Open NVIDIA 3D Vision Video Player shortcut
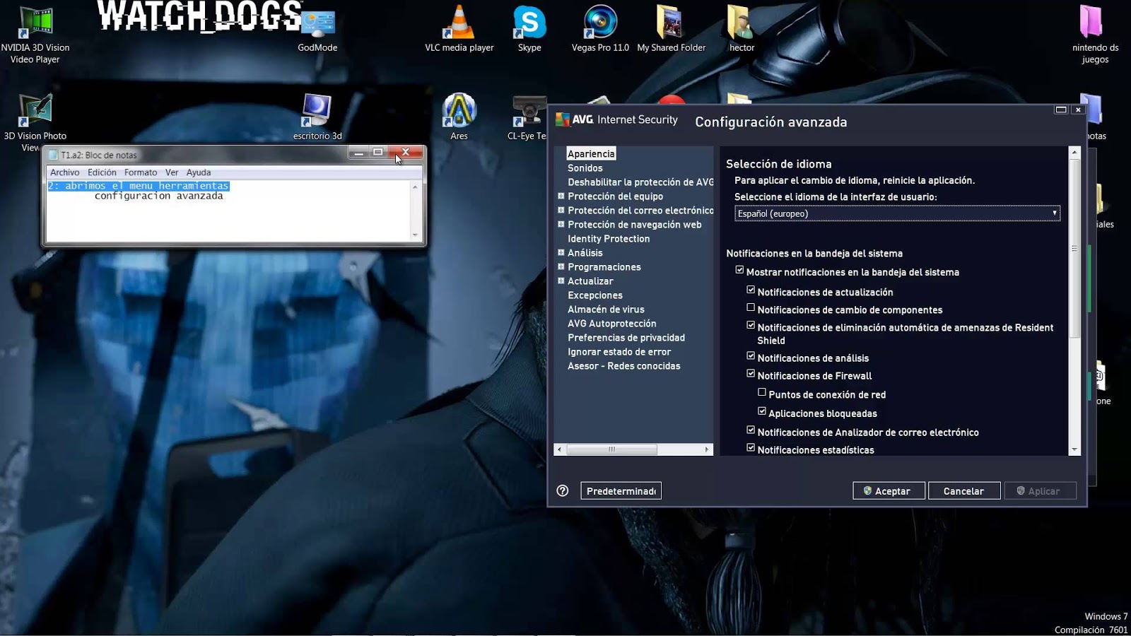Screen dimensions: 1131x636 (x=35, y=35)
